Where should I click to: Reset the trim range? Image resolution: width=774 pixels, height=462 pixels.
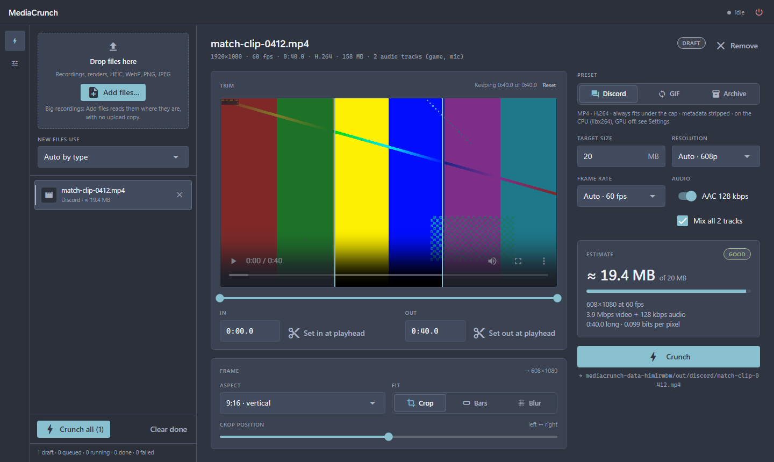click(549, 85)
